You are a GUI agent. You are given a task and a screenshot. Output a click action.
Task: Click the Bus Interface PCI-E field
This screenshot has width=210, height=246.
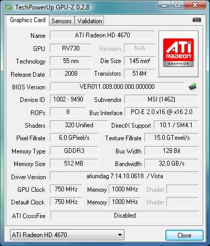(x=161, y=112)
